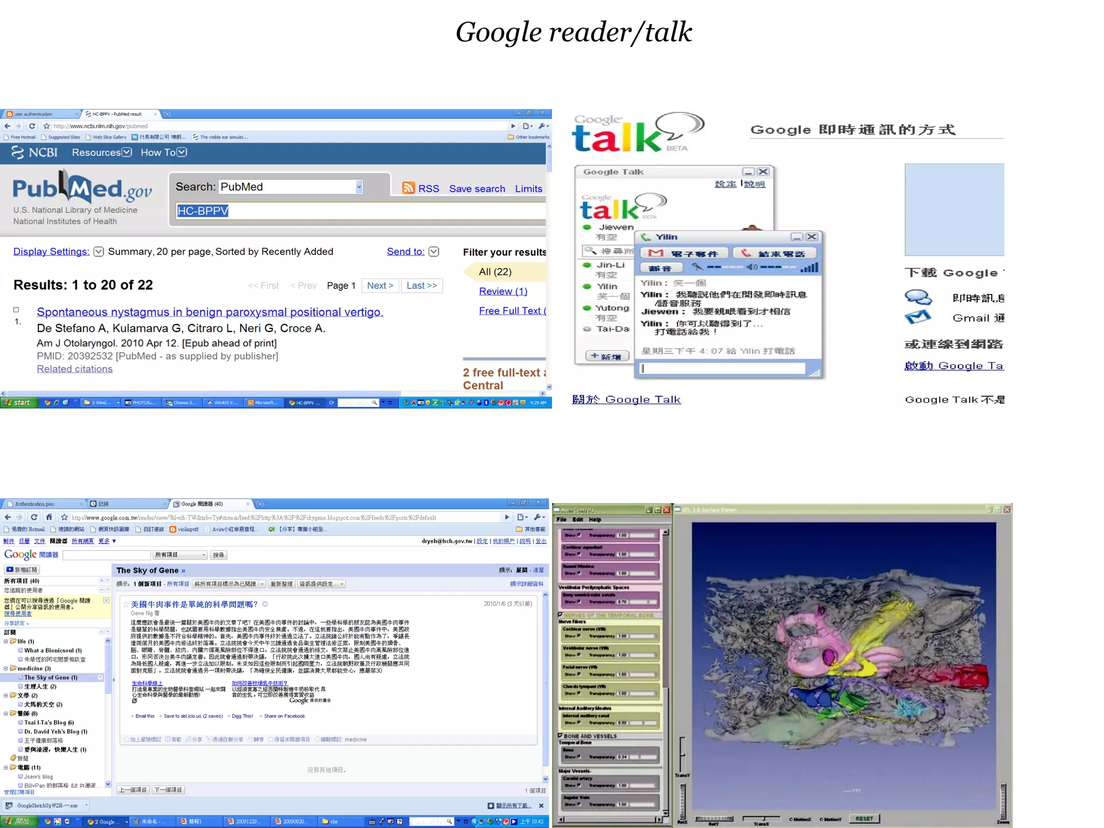
Task: Click the reload button in PubMed browser
Action: coord(32,126)
